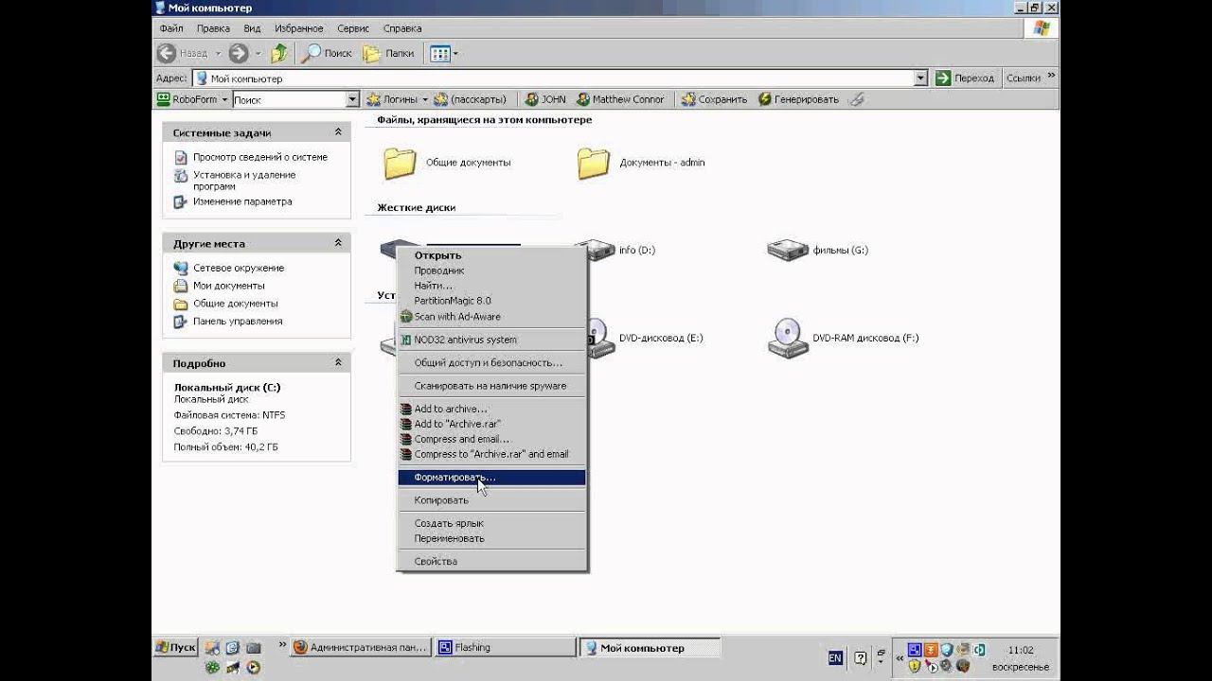Choose Сканировать на наличие spyware

(x=492, y=386)
